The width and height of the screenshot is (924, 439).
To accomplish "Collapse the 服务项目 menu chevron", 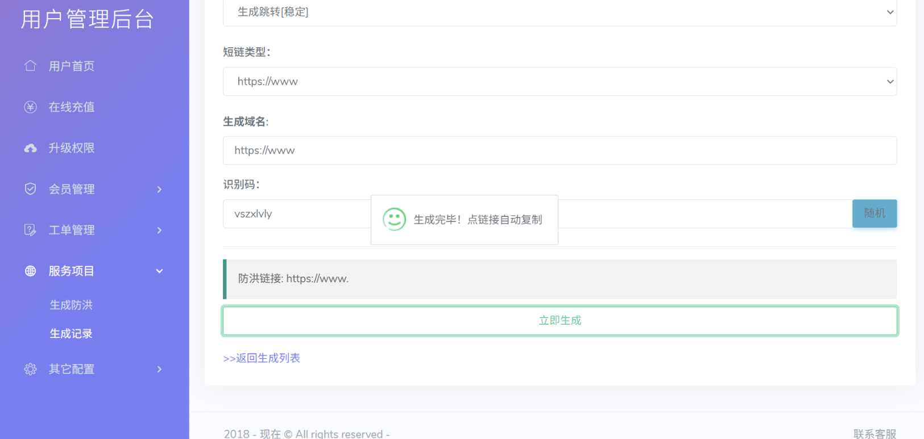I will 159,271.
